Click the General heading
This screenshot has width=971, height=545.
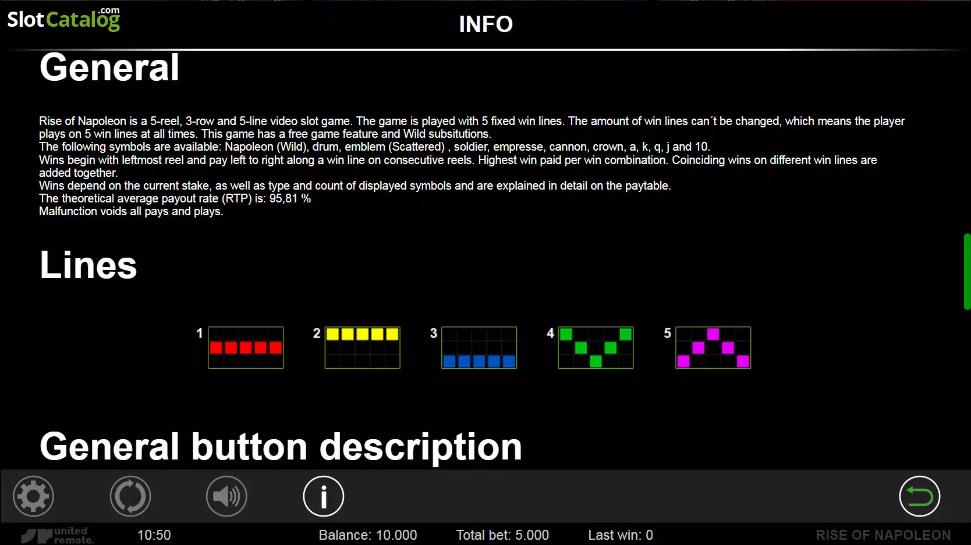click(x=109, y=67)
